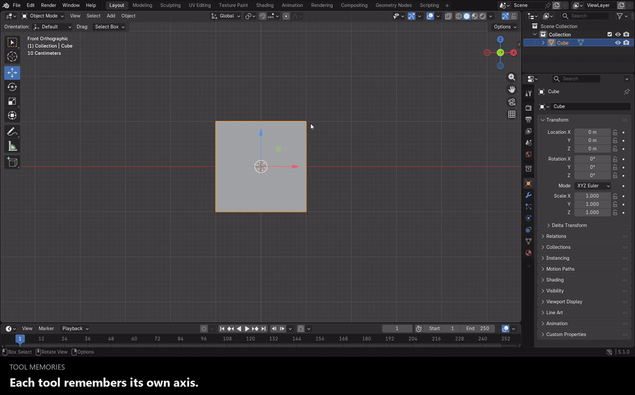Toggle Collection visibility eye in outliner
Image resolution: width=635 pixels, height=395 pixels.
pos(618,34)
